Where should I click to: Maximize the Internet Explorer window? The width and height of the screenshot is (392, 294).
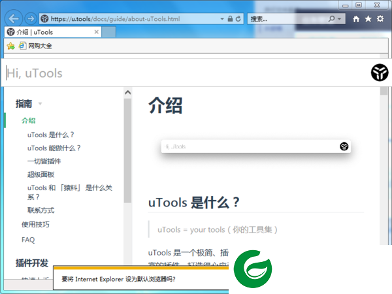coord(359,5)
